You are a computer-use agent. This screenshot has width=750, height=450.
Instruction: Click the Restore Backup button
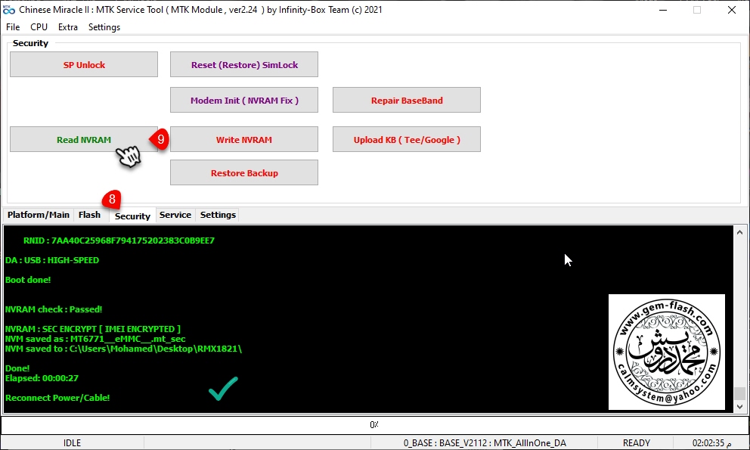point(244,172)
